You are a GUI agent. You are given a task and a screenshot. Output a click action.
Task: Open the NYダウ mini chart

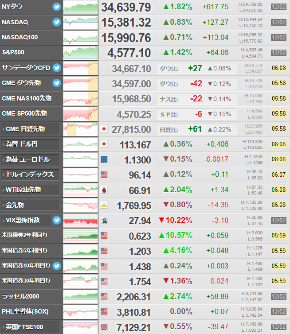pyautogui.click(x=80, y=7)
